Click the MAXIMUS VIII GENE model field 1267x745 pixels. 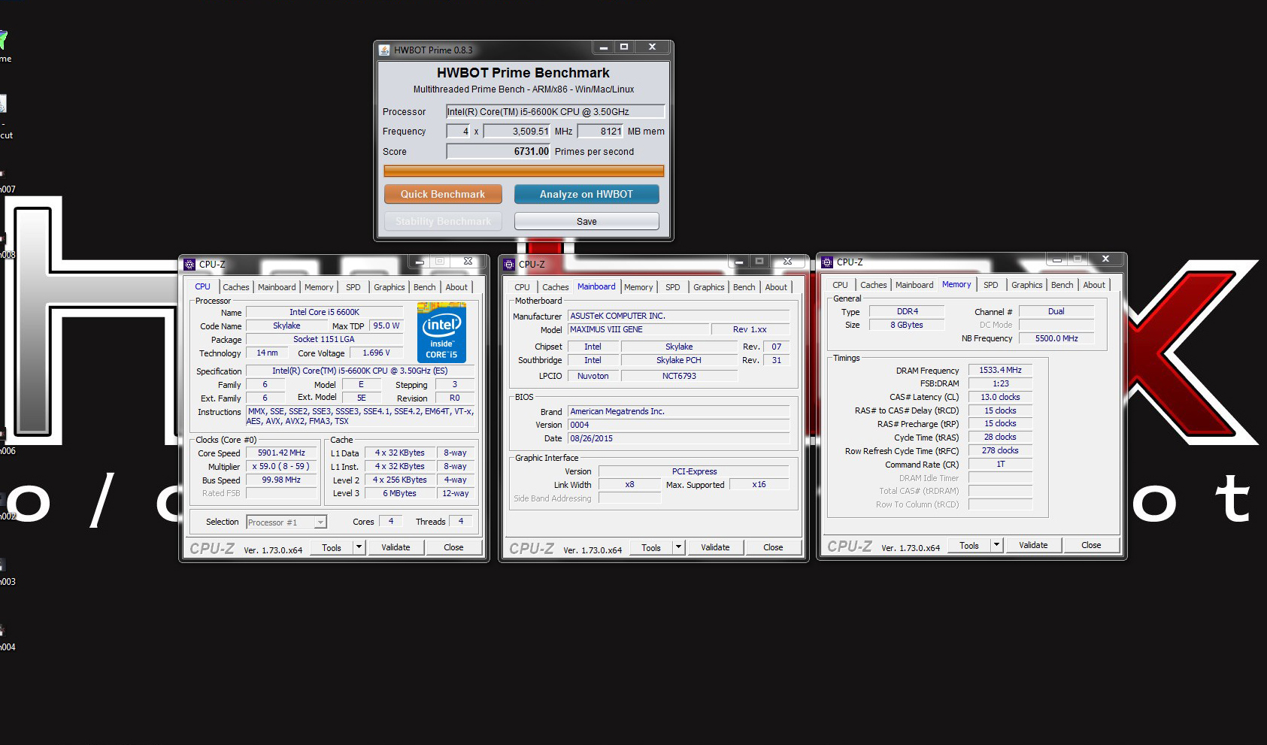638,329
